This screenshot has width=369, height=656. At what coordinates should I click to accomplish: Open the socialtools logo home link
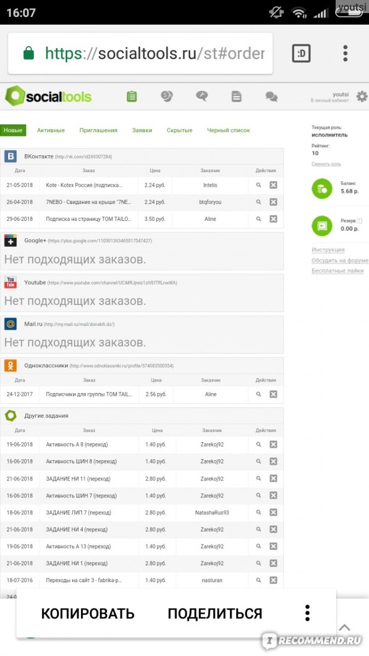(48, 97)
